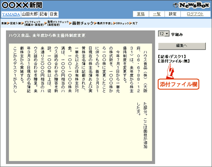Screen dimensions: 212x167
Task: Click the text た部分。ここは面担が追加
Action: coord(145,125)
